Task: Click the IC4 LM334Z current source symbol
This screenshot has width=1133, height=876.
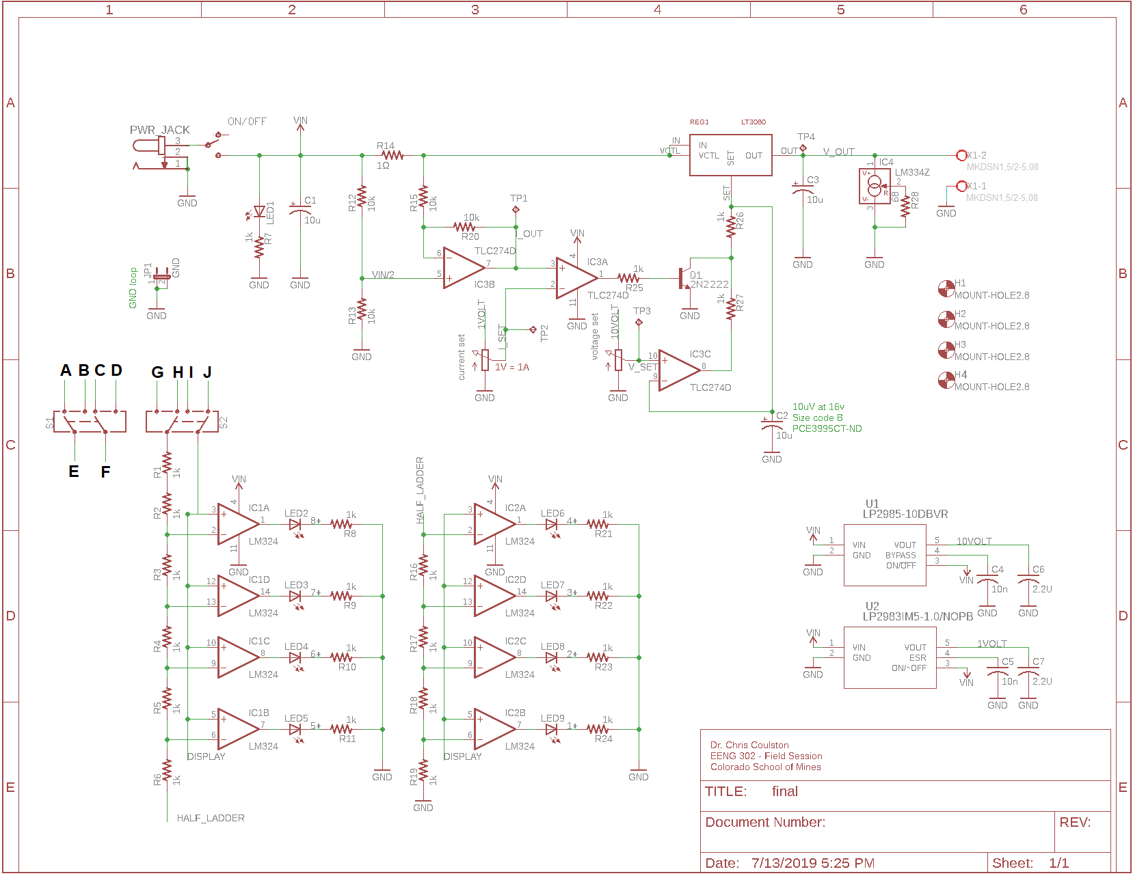Action: pos(875,186)
